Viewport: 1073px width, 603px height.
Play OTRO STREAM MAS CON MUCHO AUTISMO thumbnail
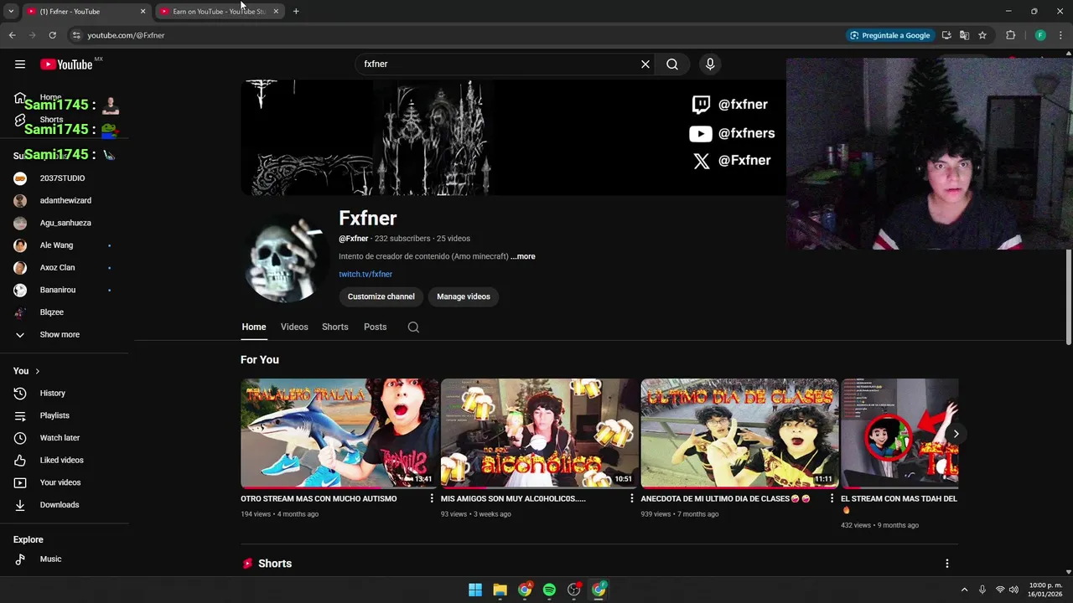coord(340,433)
